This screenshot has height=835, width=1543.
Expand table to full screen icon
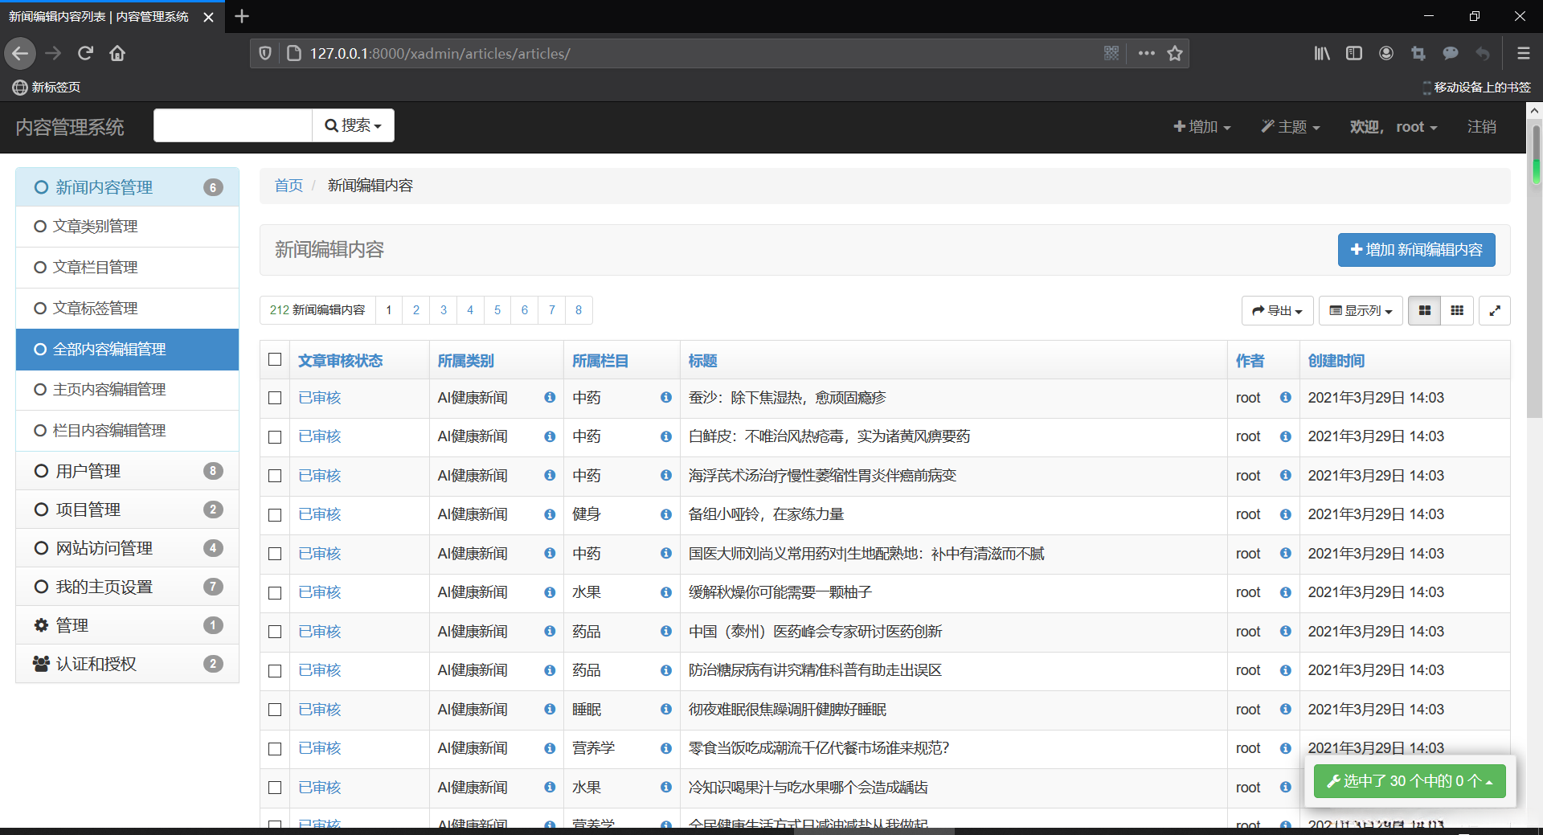[1495, 311]
